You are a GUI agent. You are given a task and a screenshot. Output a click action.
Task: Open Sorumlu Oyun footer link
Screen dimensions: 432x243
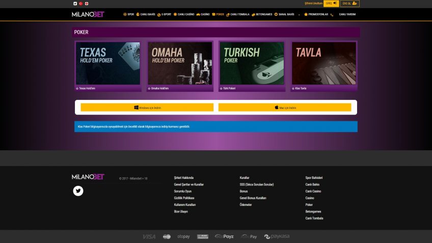[x=183, y=191]
